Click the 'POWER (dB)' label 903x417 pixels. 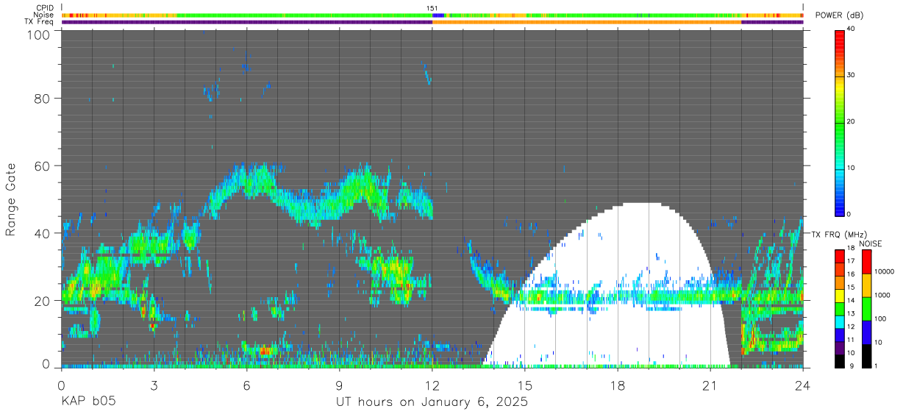(x=840, y=15)
